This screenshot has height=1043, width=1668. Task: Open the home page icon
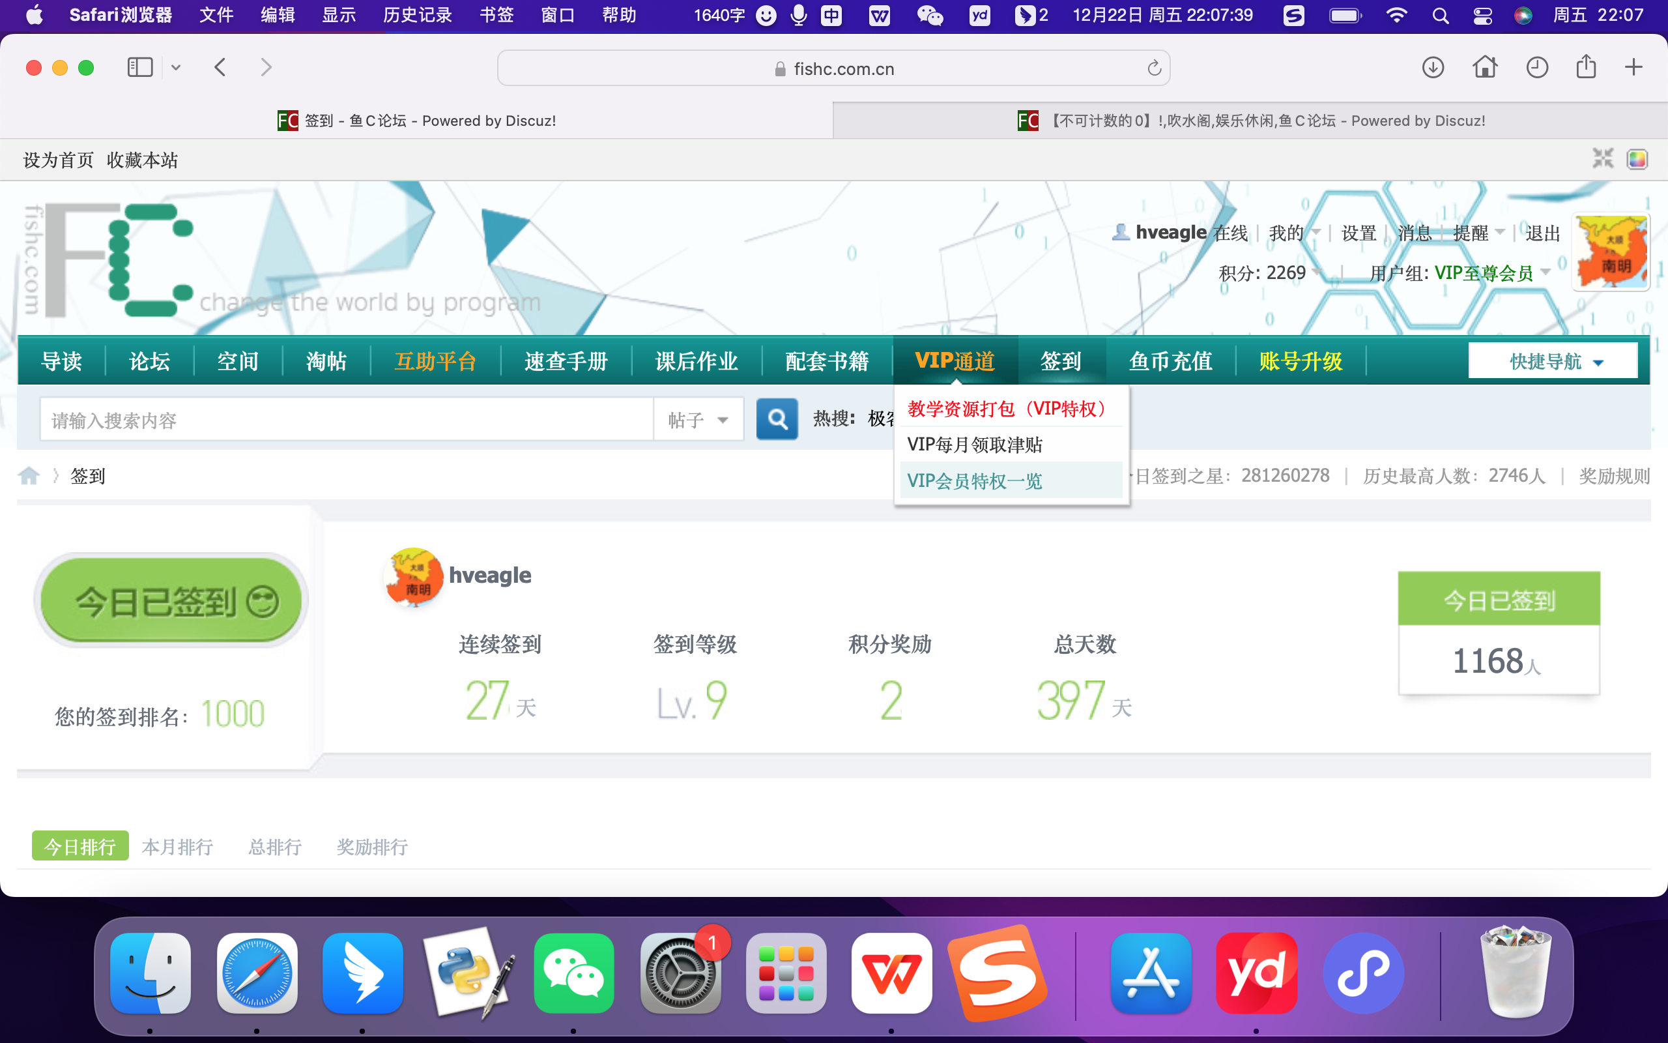pos(1485,67)
